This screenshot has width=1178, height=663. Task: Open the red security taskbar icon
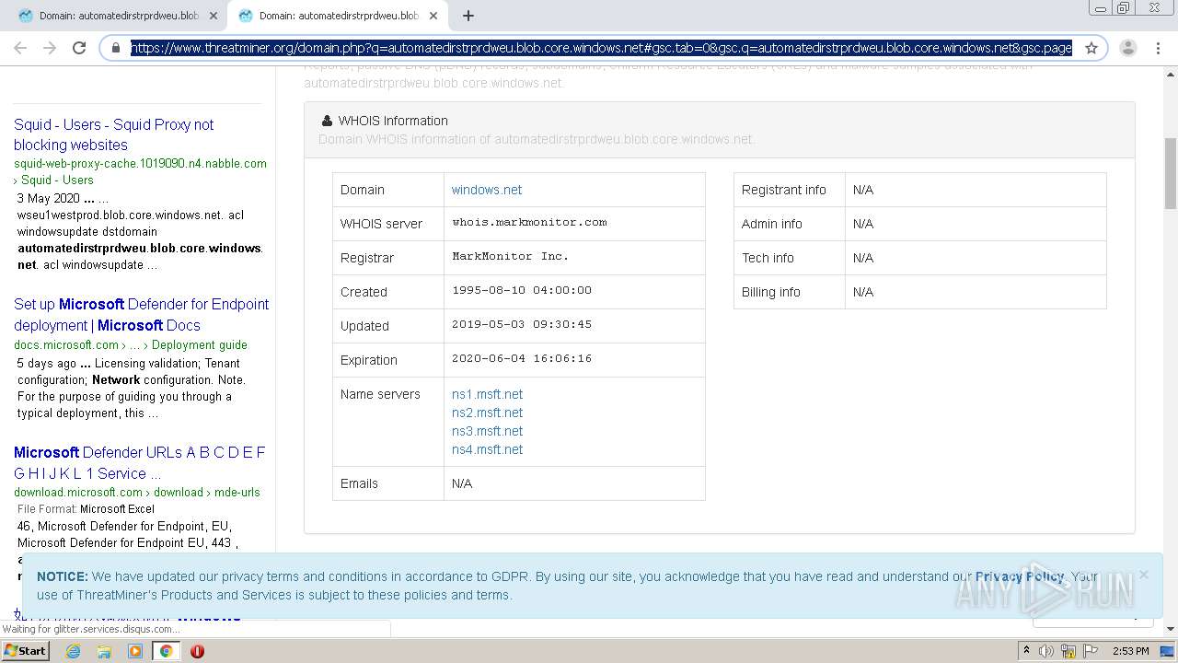tap(197, 651)
